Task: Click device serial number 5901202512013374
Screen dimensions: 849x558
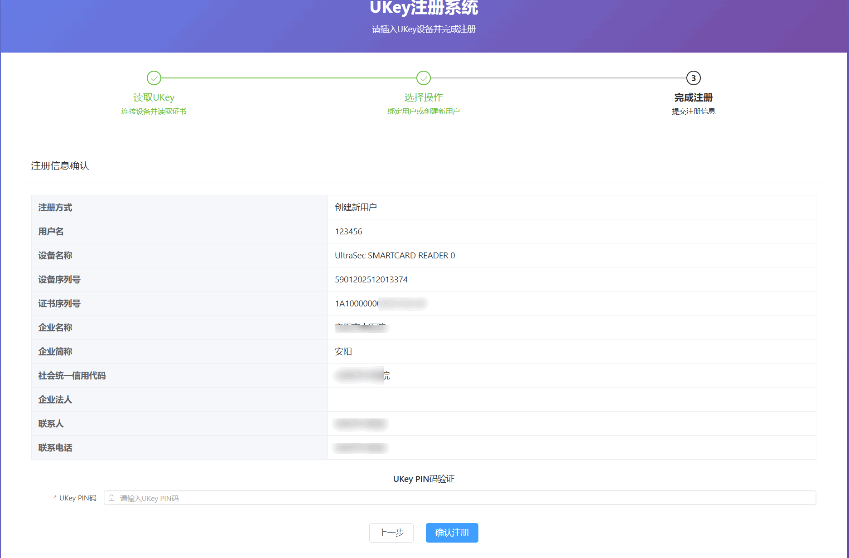Action: tap(371, 279)
